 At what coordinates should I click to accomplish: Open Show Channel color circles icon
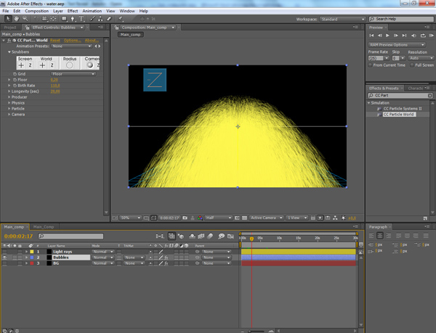point(200,218)
